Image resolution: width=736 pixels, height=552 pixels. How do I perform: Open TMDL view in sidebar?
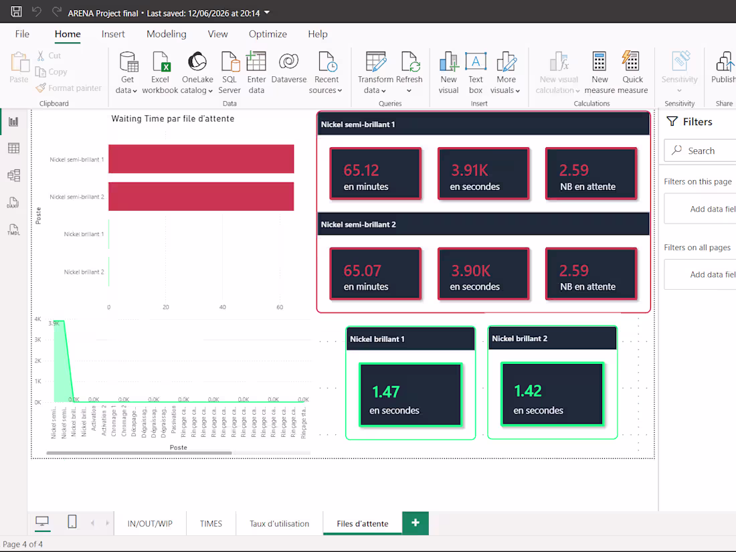13,229
